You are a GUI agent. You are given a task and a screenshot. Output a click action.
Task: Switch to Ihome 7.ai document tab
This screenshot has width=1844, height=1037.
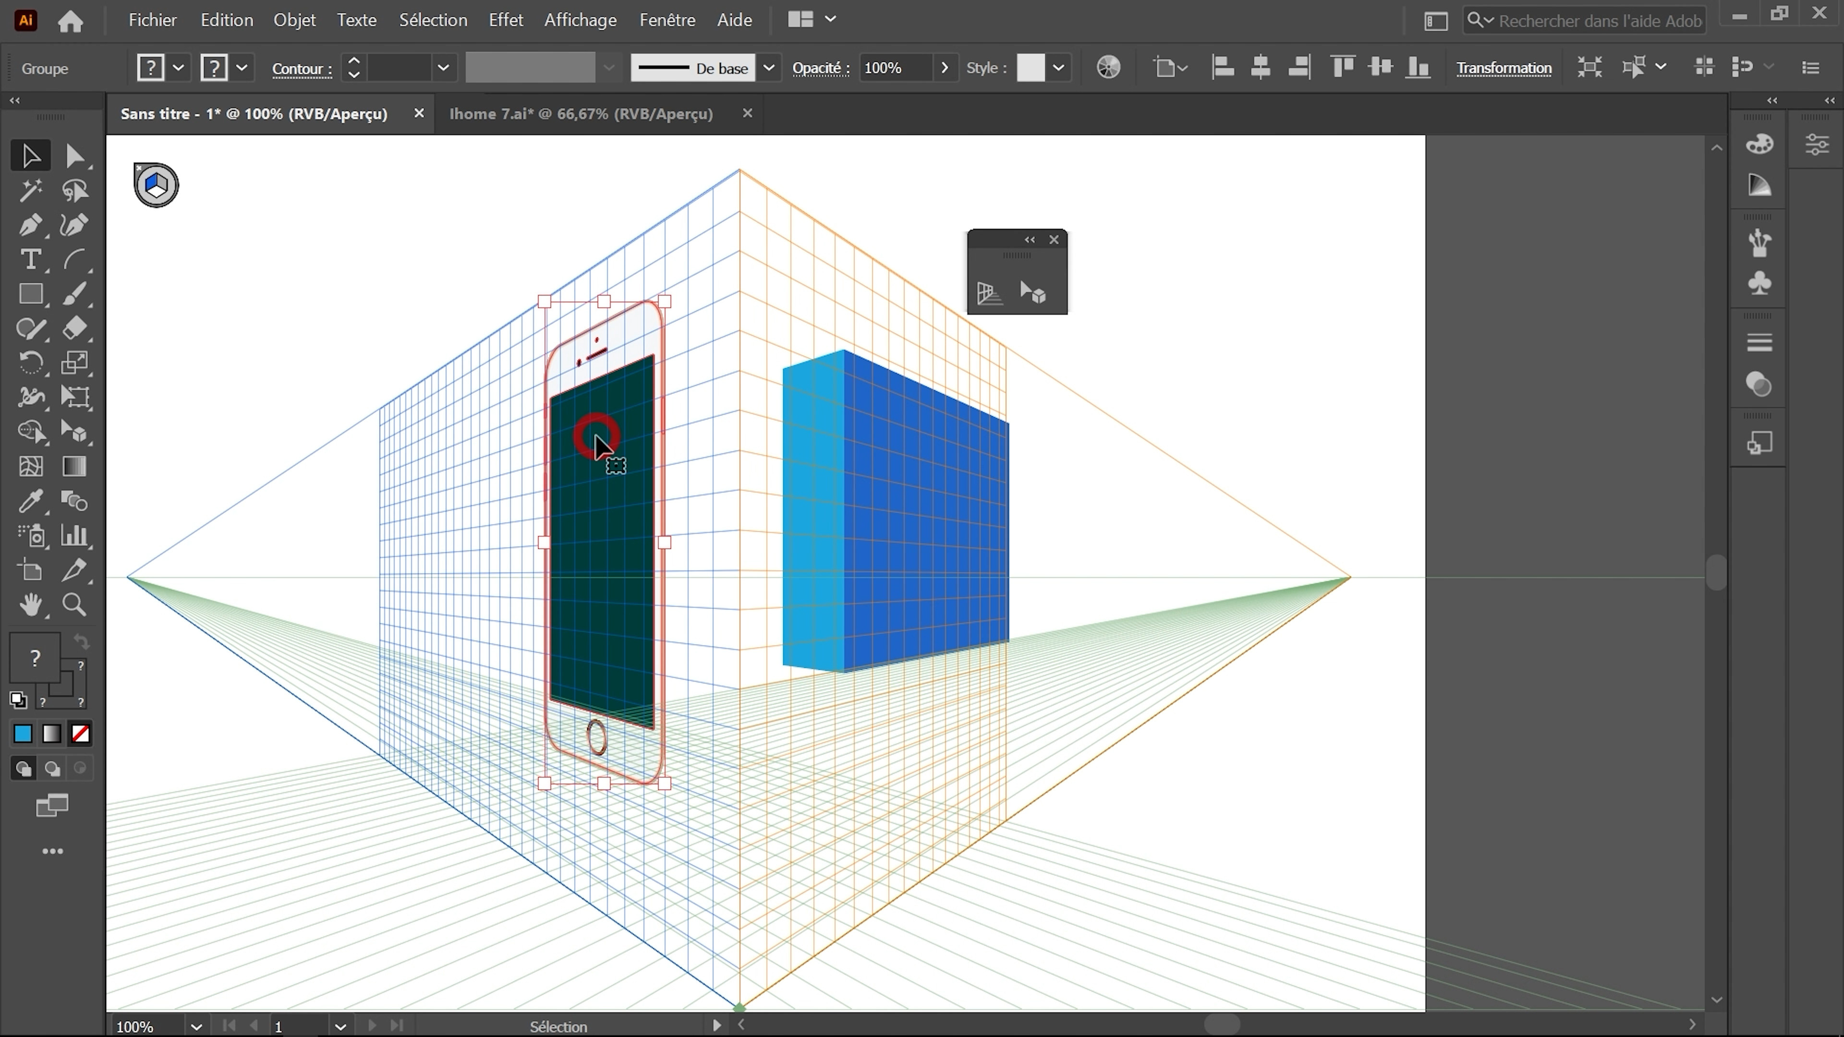(581, 114)
